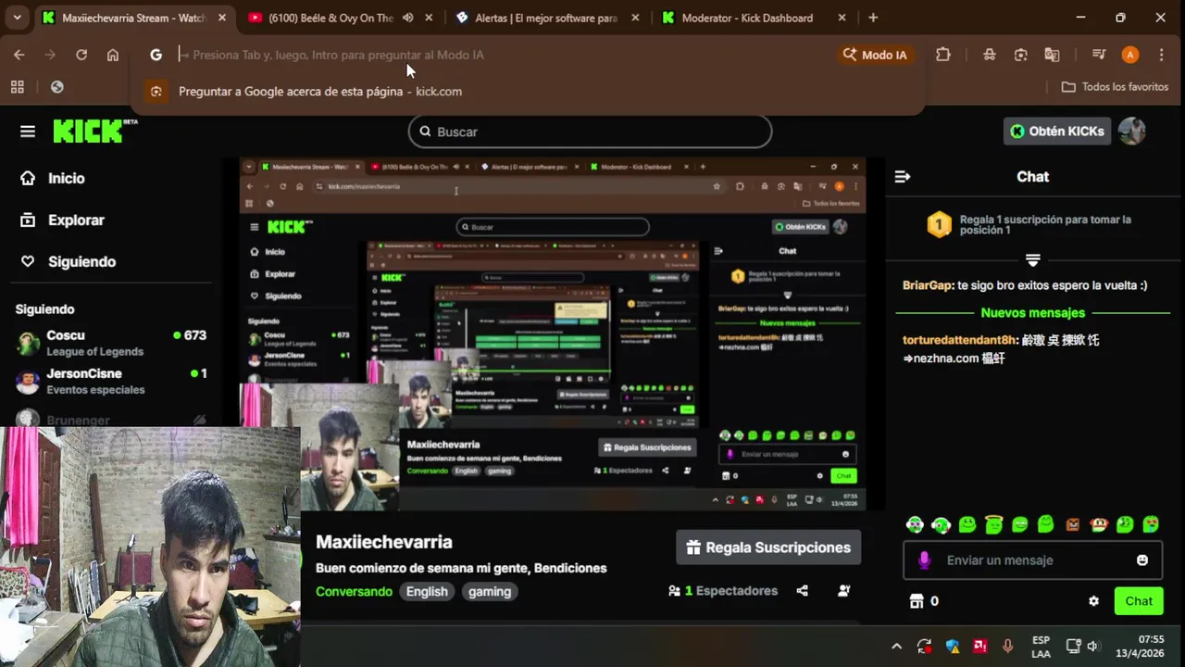The width and height of the screenshot is (1185, 667).
Task: Select the gaming tag
Action: [x=490, y=591]
